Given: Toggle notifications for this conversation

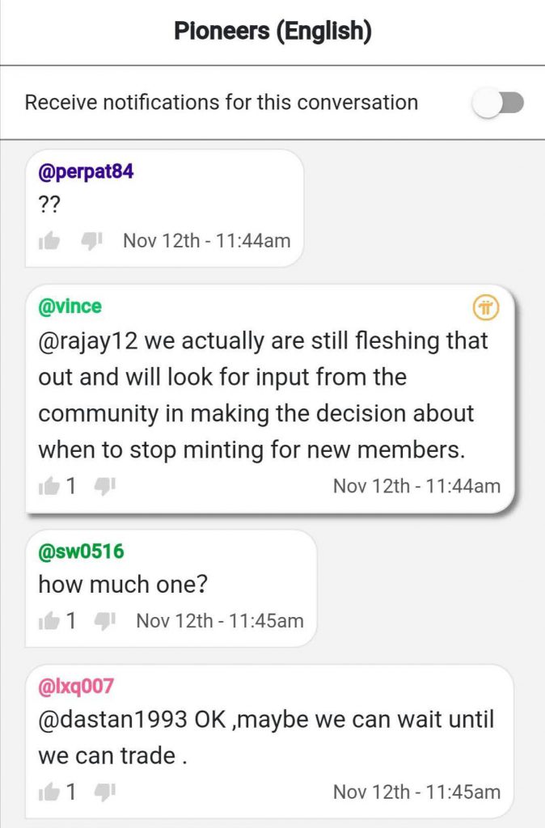Looking at the screenshot, I should click(x=497, y=103).
